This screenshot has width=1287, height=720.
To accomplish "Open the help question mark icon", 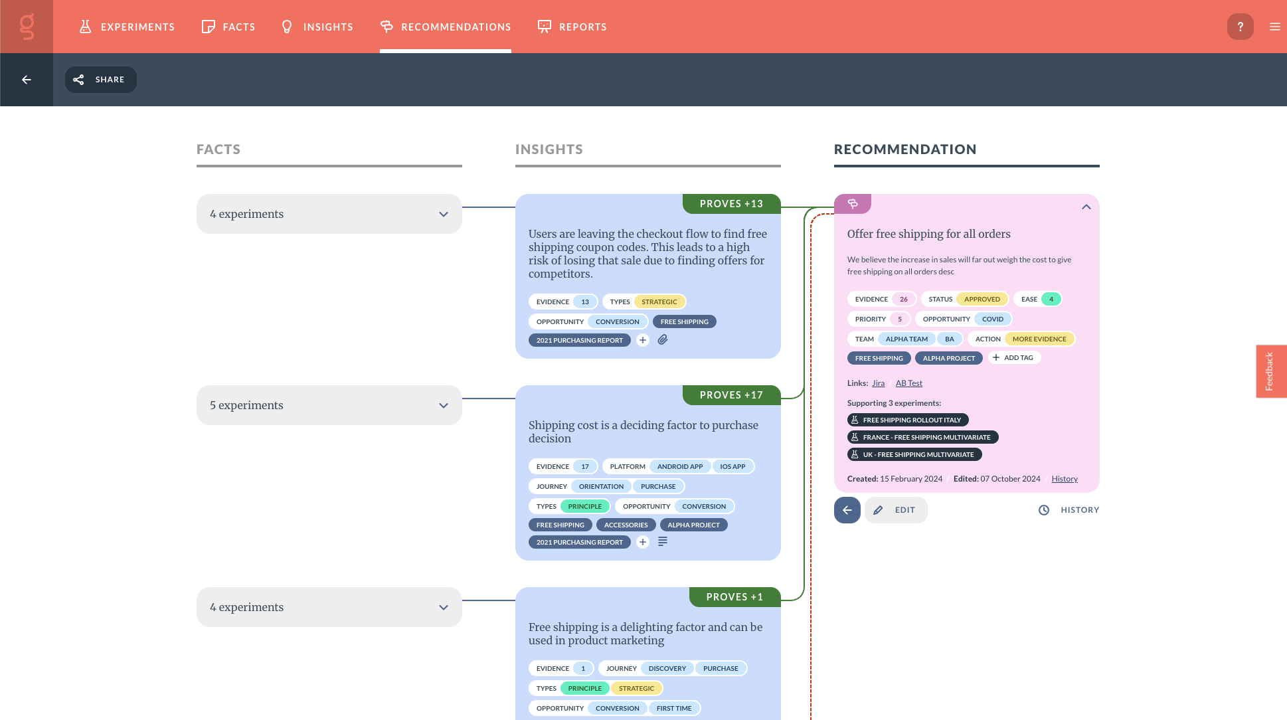I will click(1240, 27).
